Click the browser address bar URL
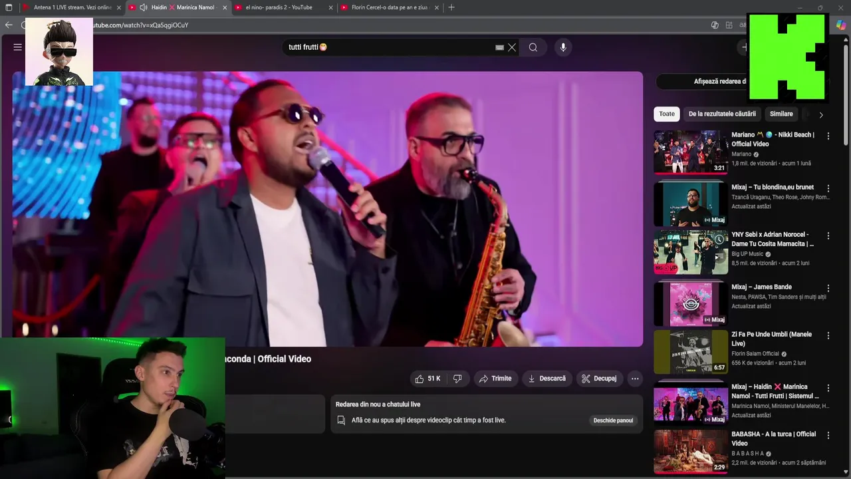 [x=141, y=25]
